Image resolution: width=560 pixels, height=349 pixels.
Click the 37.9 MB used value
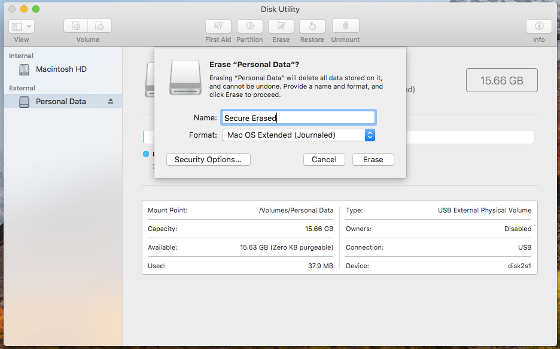[320, 266]
